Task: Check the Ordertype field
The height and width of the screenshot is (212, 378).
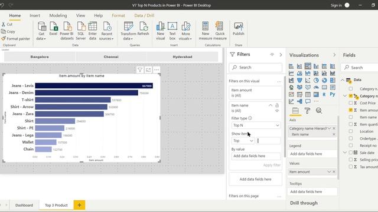Action: tap(351, 138)
